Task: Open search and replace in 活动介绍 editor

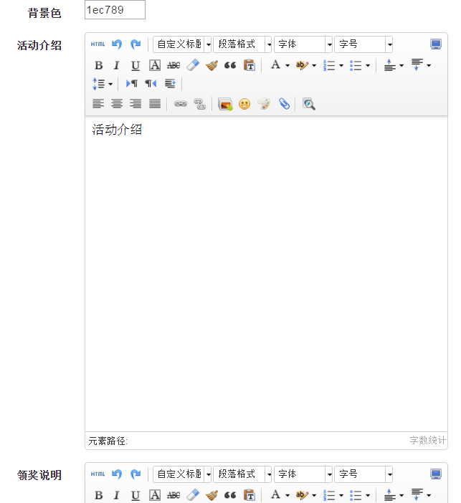Action: (309, 104)
